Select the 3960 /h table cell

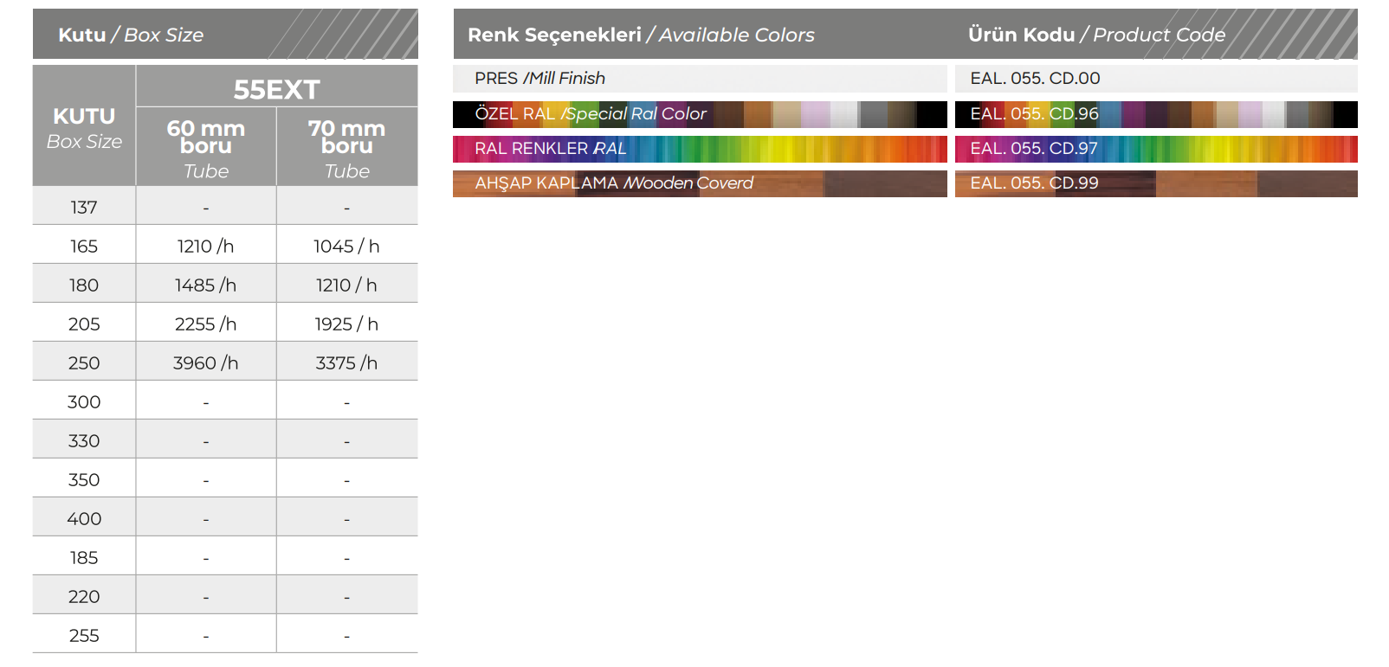click(206, 363)
